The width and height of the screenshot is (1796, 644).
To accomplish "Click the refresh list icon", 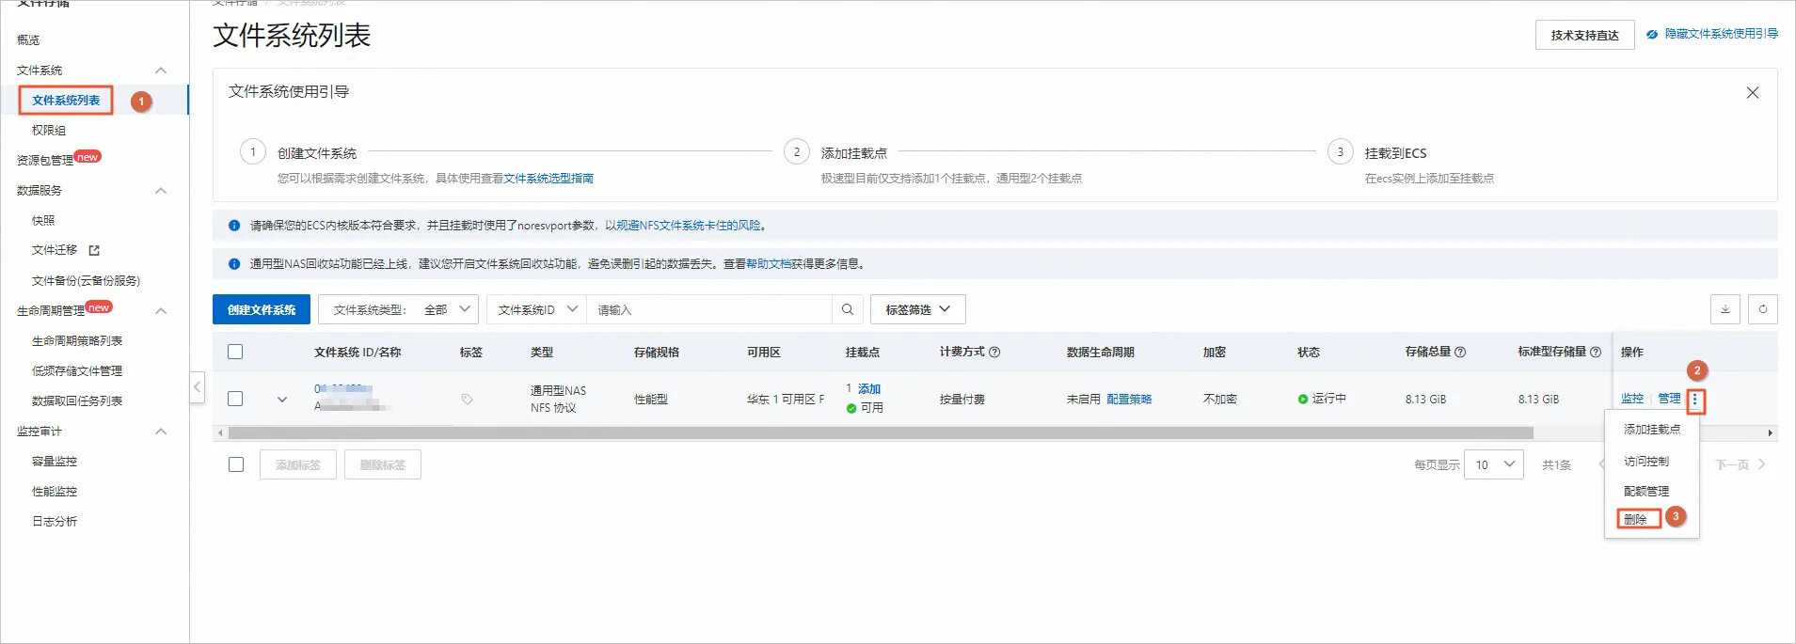I will click(1762, 309).
